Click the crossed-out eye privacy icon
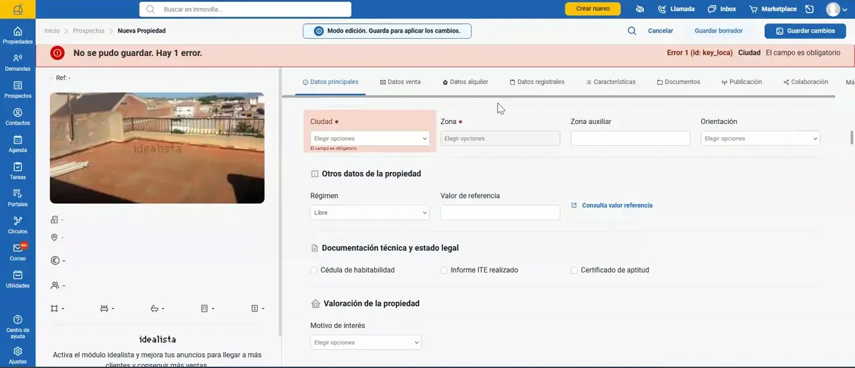 point(639,9)
